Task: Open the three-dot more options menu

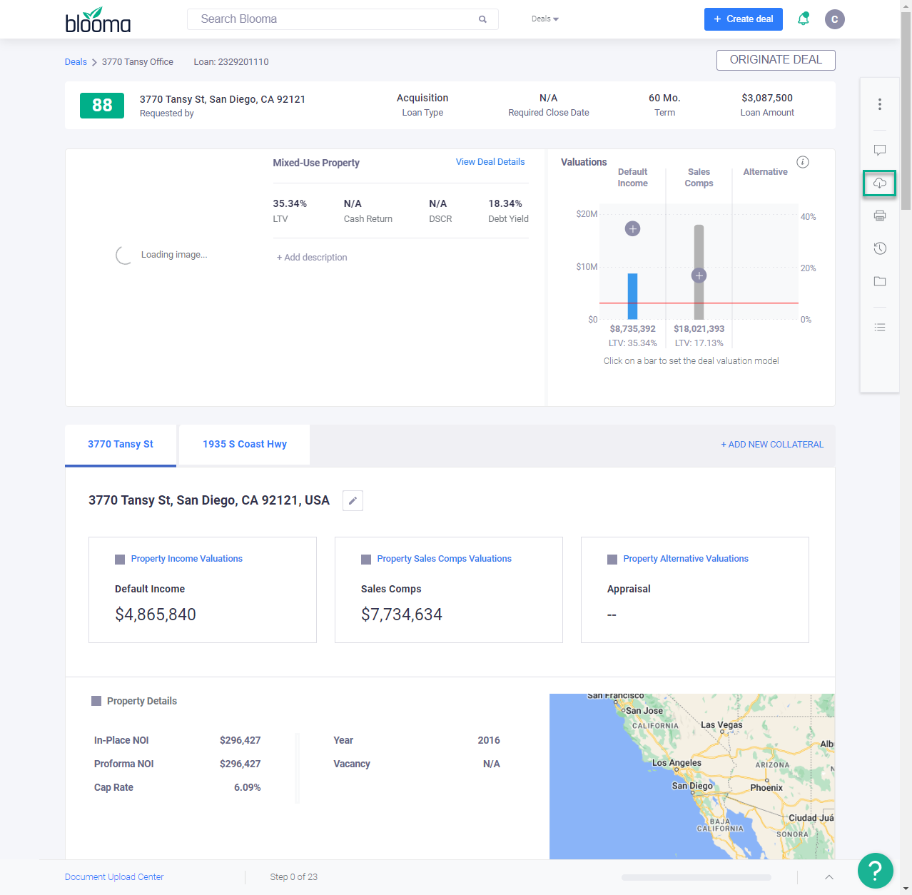Action: point(880,104)
